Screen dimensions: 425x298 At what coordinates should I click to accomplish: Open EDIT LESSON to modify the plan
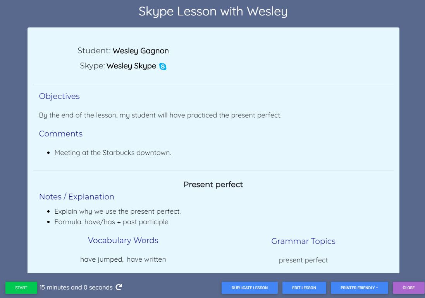(304, 288)
